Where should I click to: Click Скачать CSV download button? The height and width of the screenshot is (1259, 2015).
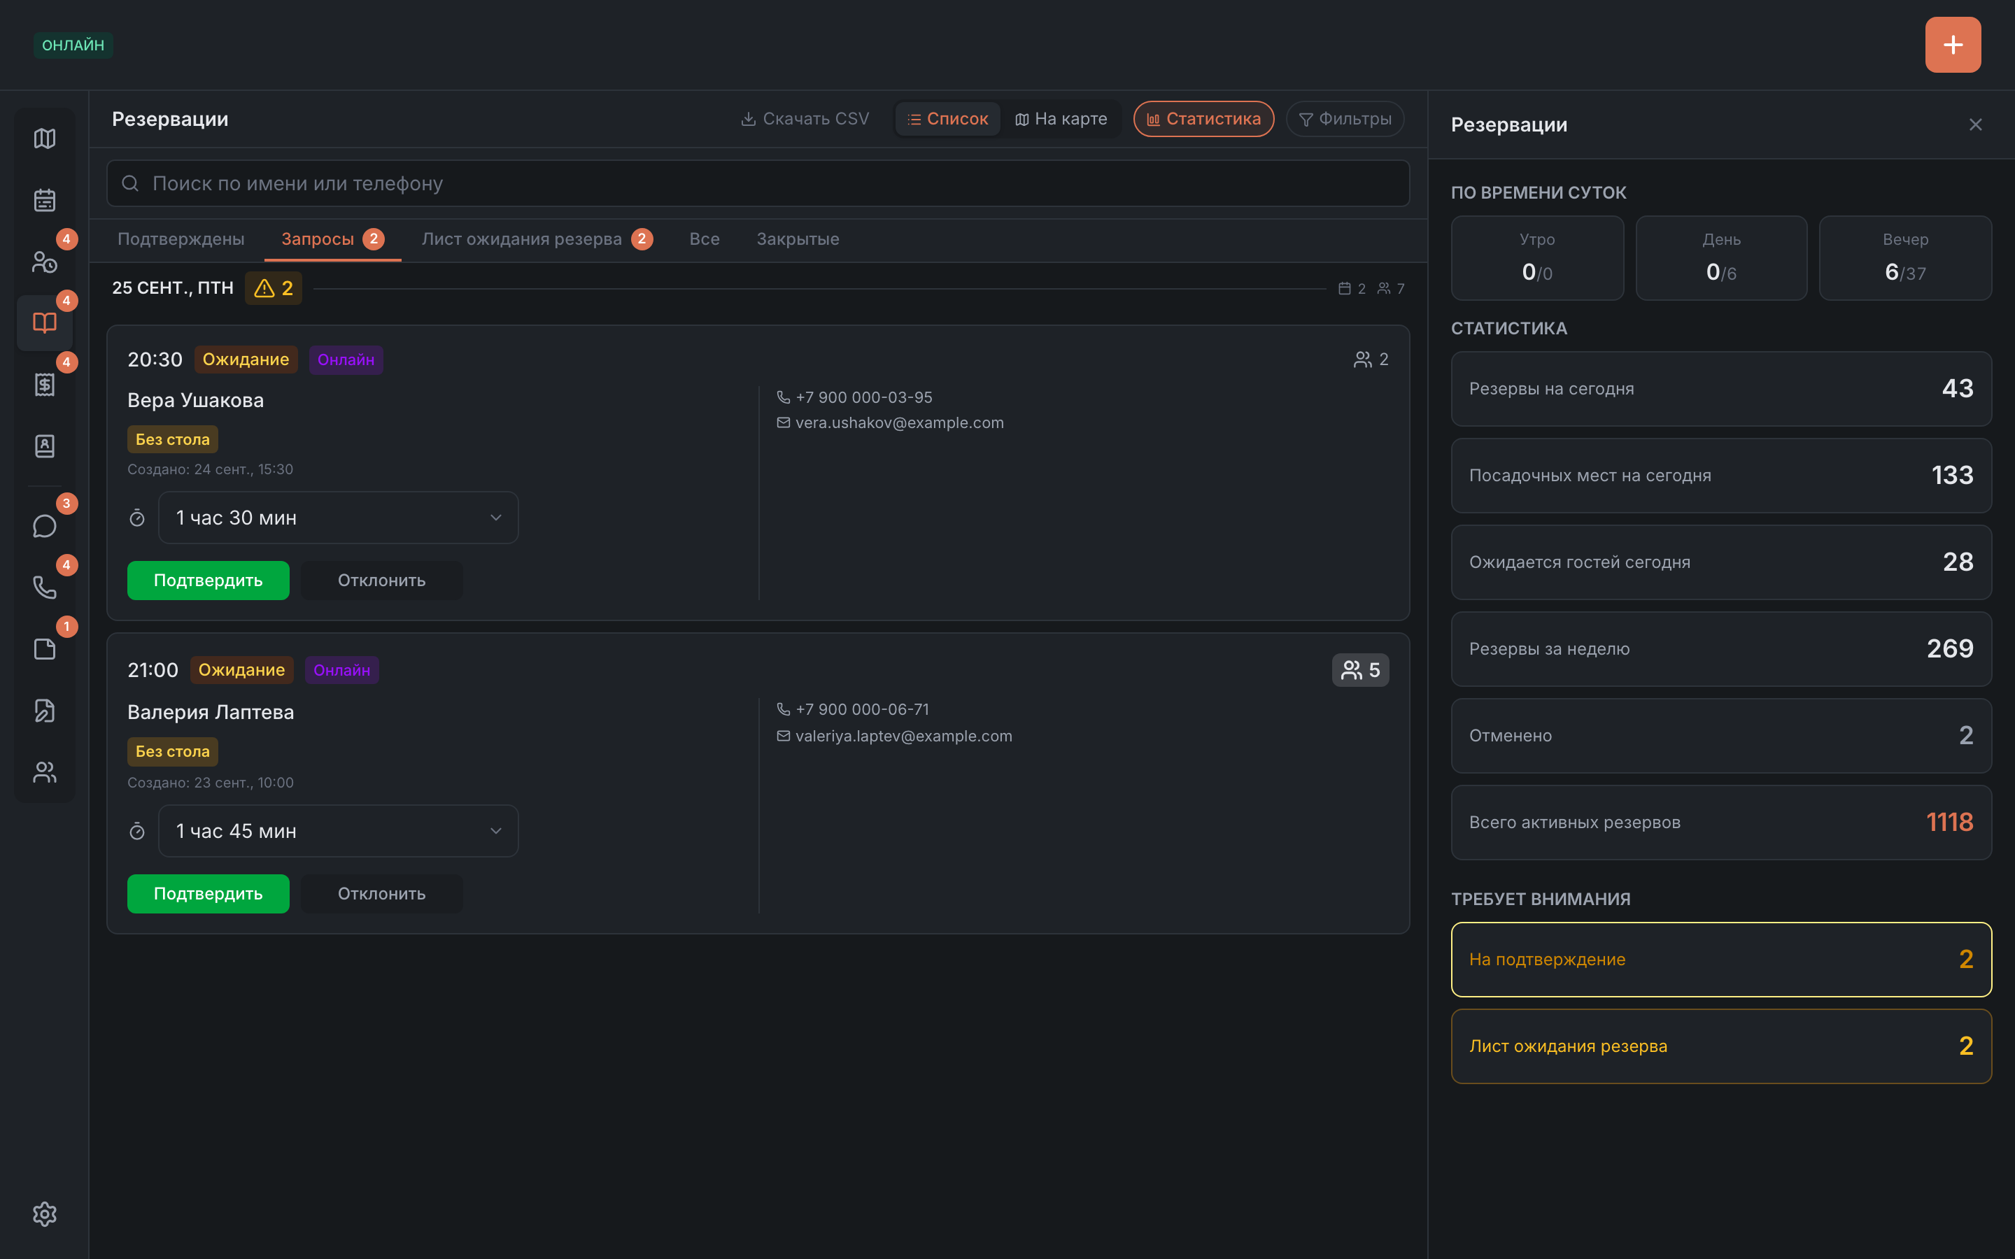[805, 119]
